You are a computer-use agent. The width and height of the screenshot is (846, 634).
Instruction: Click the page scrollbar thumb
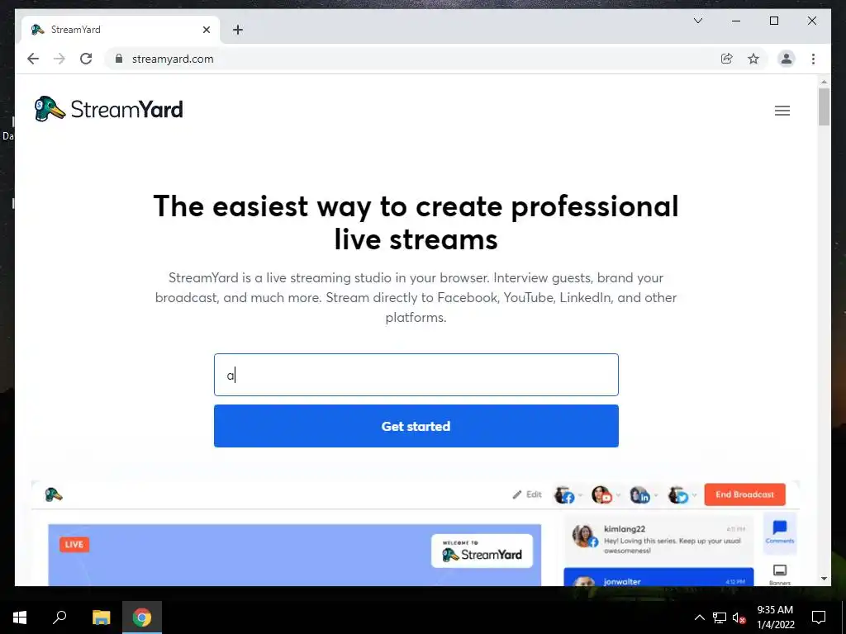824,106
